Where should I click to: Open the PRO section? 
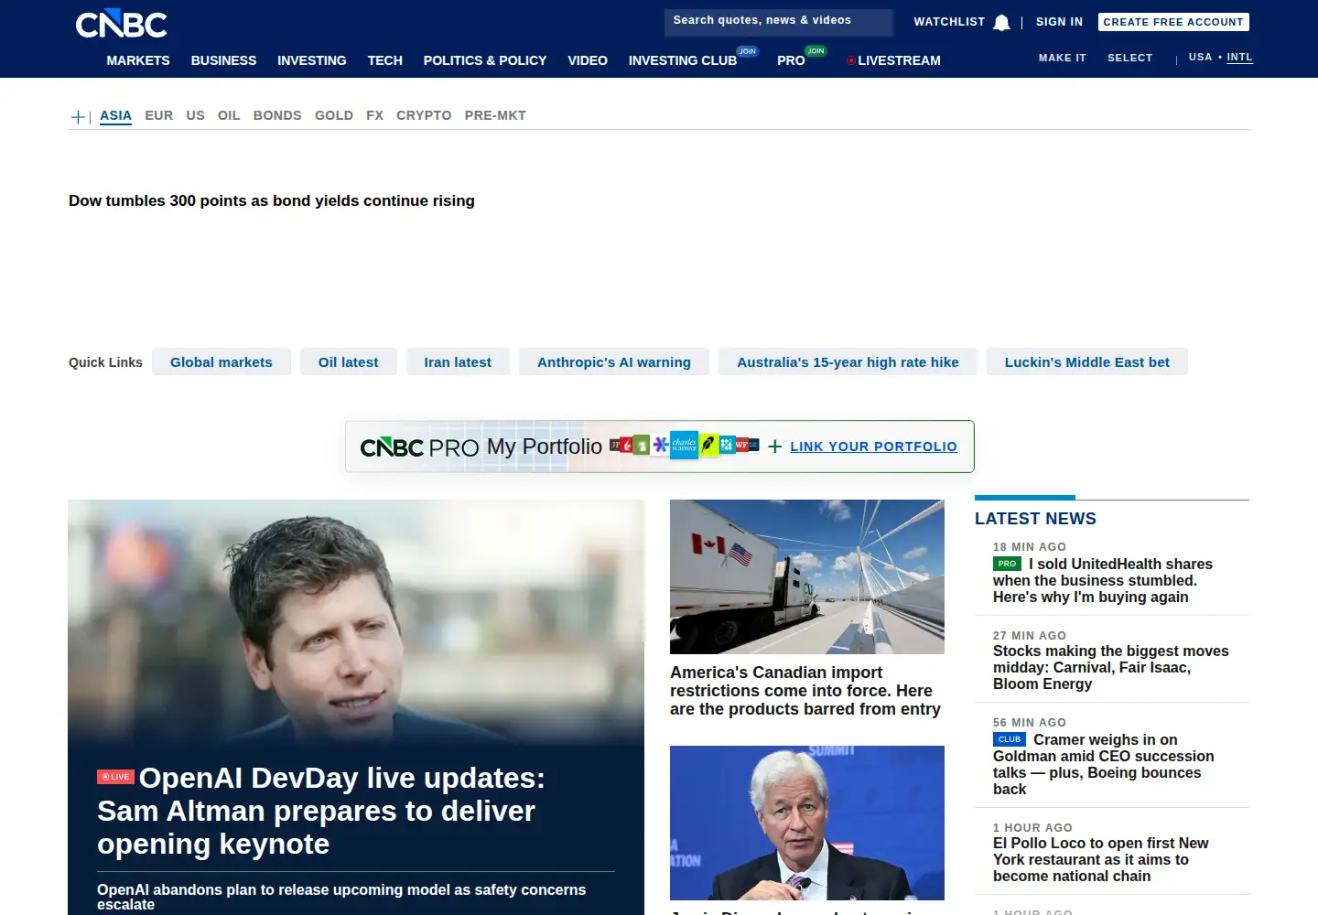[x=791, y=60]
